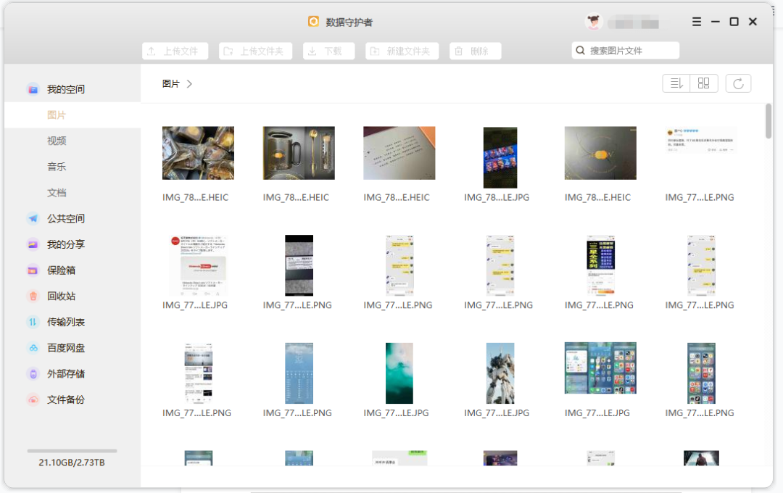783x493 pixels.
Task: Click the delete (删除) button
Action: coord(476,51)
